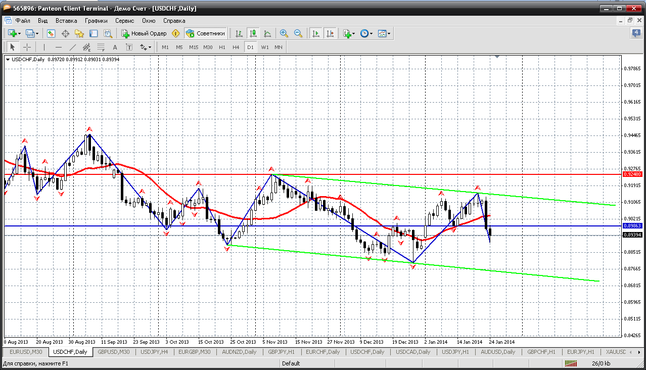Image resolution: width=646 pixels, height=370 pixels.
Task: Open the chart templates dropdown
Action: click(x=384, y=33)
